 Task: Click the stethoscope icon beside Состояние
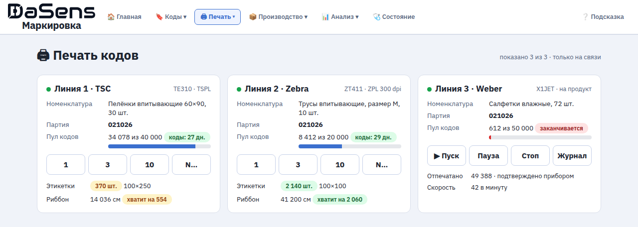tap(377, 17)
